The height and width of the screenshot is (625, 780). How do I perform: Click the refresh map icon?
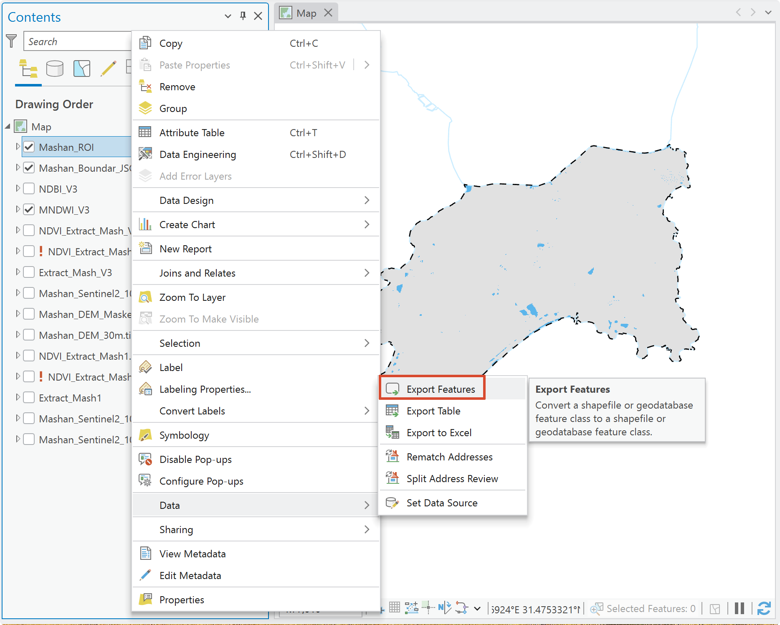tap(764, 608)
